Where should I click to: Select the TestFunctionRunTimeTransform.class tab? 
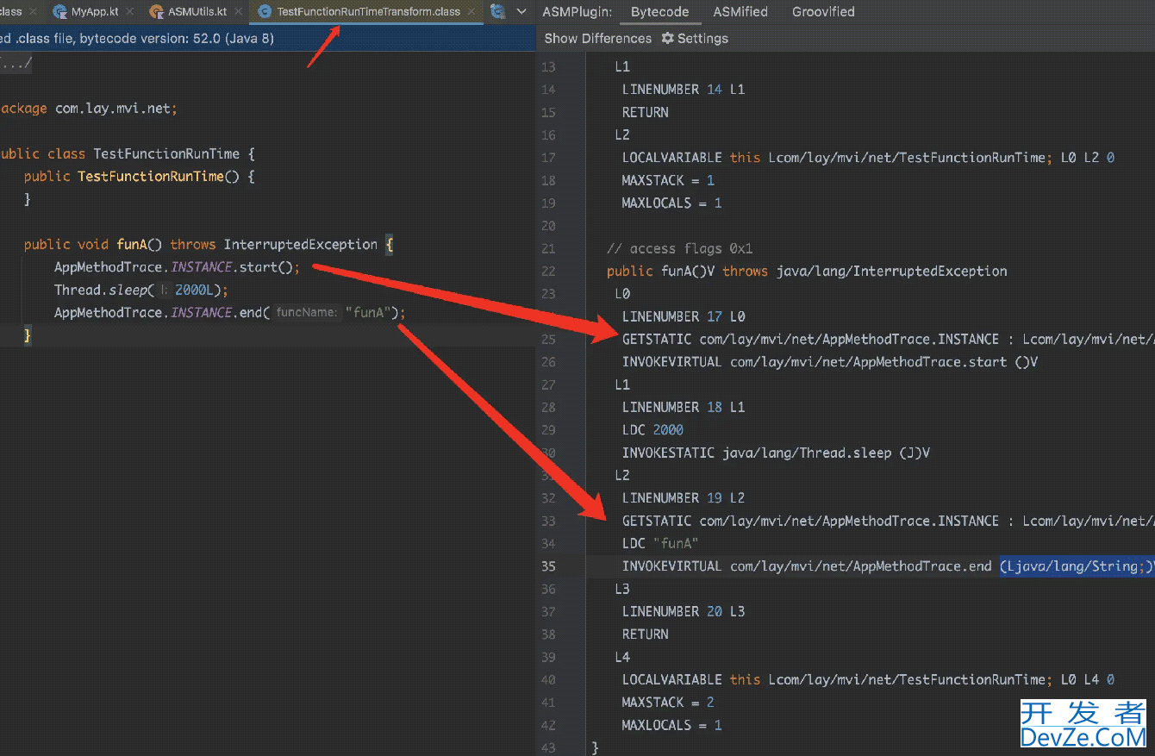(368, 12)
